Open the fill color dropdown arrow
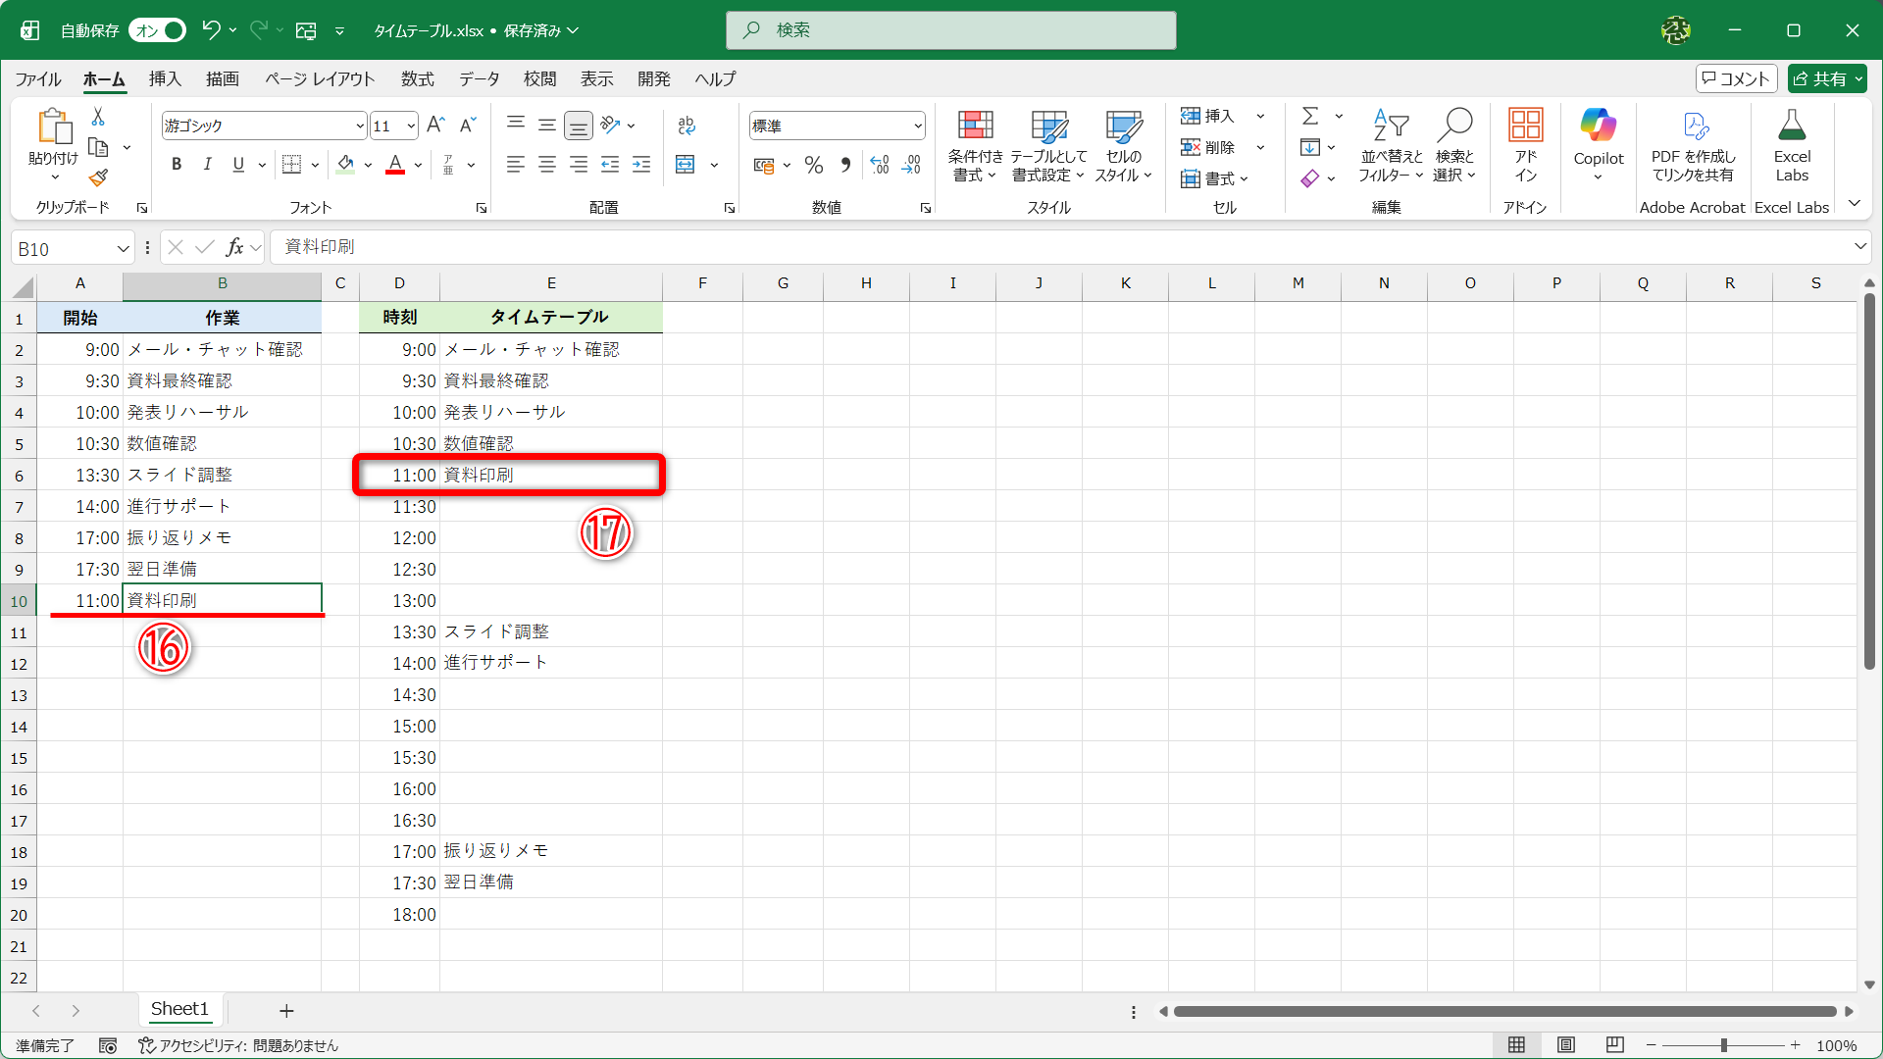The image size is (1883, 1059). click(368, 164)
